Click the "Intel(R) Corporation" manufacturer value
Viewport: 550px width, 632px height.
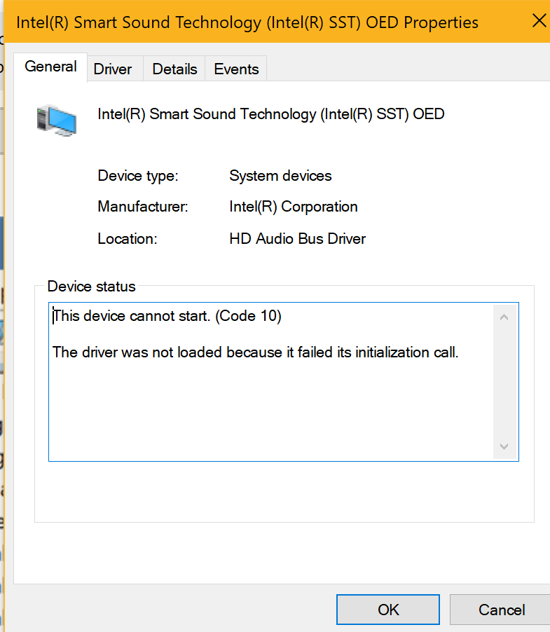[x=294, y=207]
